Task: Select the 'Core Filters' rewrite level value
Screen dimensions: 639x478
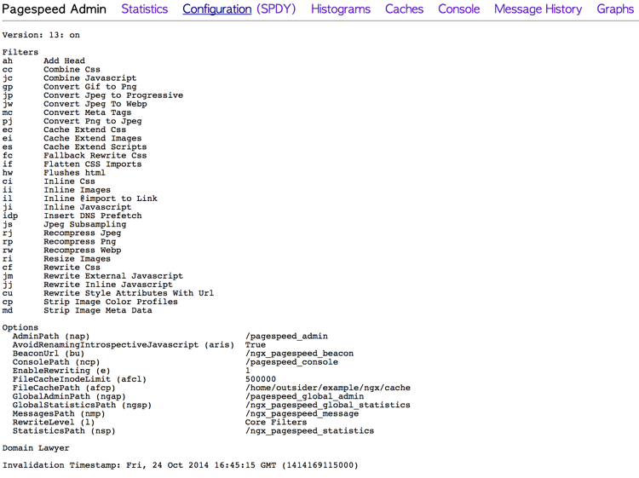Action: point(276,422)
